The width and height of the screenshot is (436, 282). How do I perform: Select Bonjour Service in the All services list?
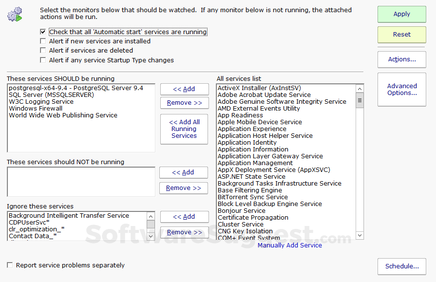(x=242, y=210)
